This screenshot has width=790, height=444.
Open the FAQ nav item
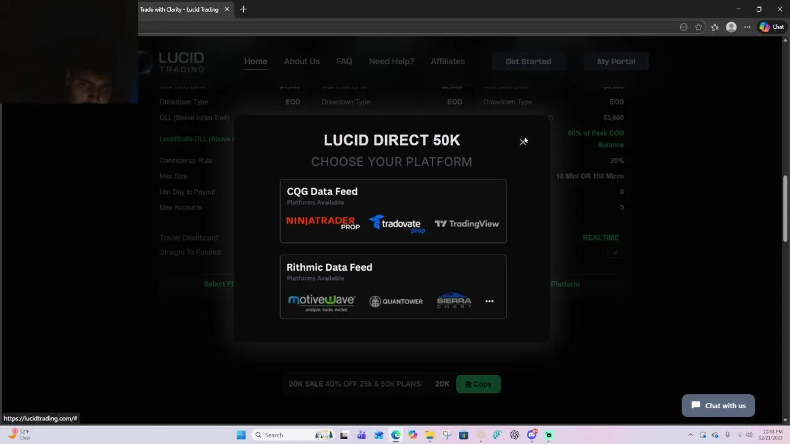coord(344,61)
